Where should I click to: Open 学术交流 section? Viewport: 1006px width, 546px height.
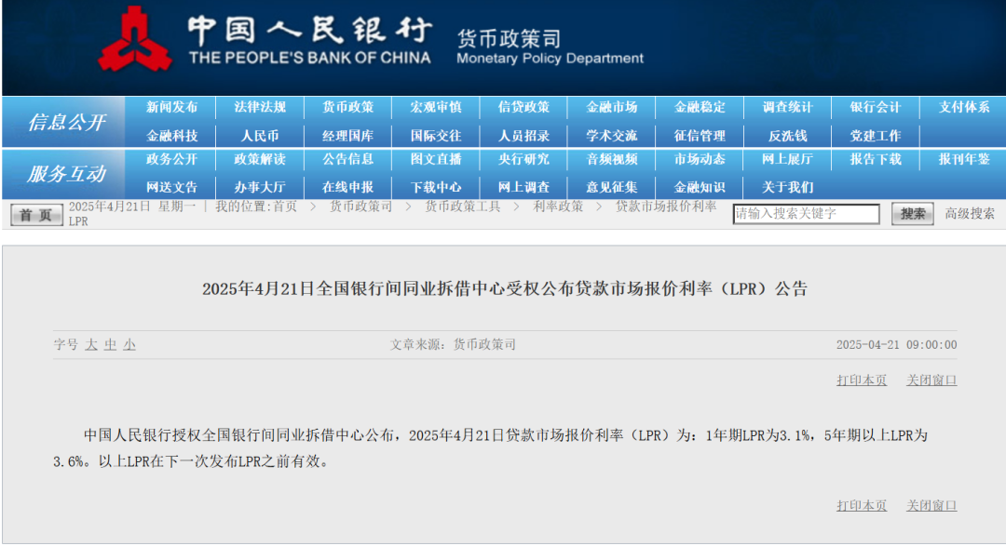click(x=611, y=136)
